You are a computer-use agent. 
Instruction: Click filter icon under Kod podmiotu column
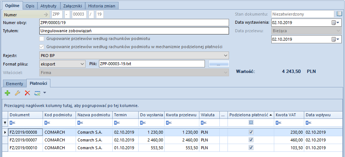point(47,123)
